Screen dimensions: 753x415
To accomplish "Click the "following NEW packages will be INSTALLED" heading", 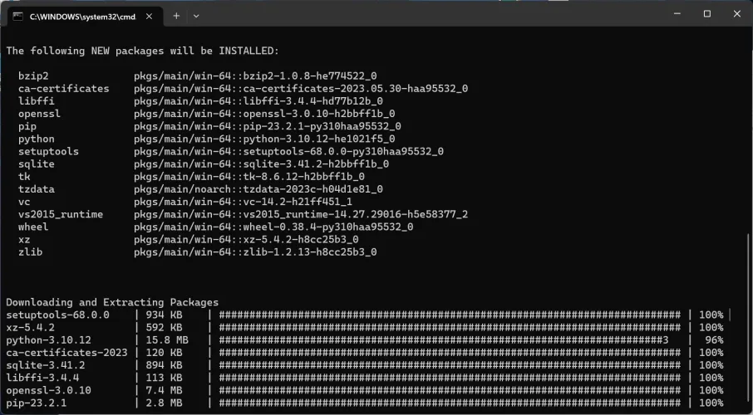I will pos(142,51).
